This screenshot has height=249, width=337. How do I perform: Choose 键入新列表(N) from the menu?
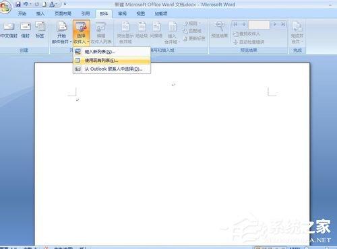coord(112,52)
